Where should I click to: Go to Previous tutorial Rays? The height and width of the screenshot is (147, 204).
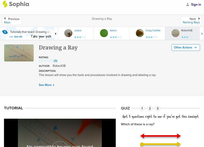[x=12, y=20]
